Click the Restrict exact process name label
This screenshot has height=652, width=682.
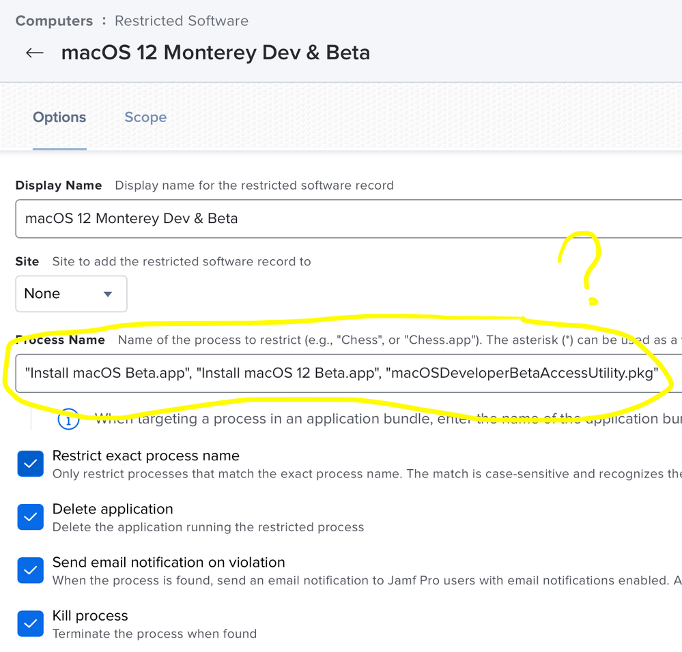tap(145, 456)
